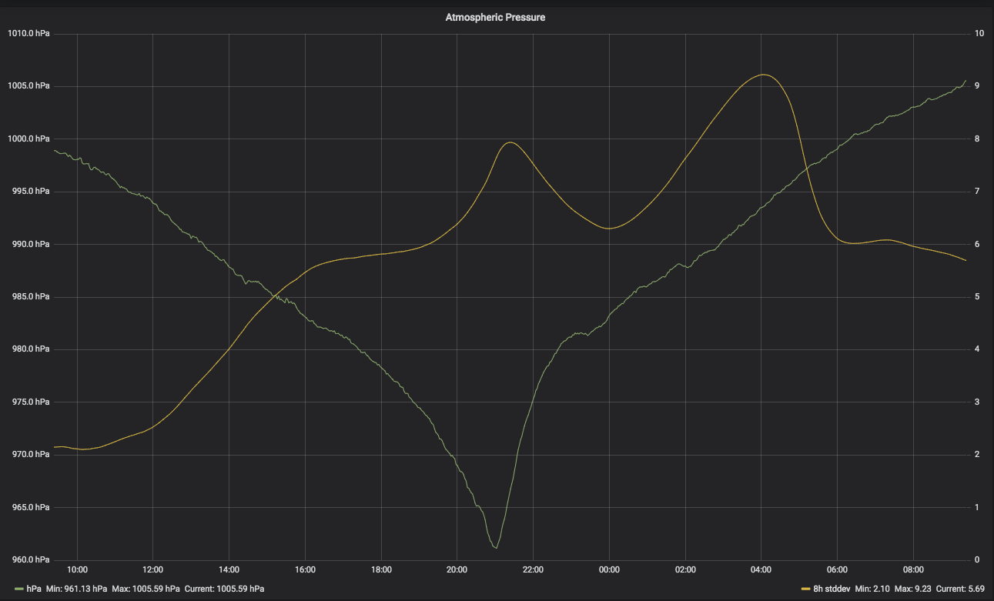Click the 00:00 label on the time axis

click(609, 570)
